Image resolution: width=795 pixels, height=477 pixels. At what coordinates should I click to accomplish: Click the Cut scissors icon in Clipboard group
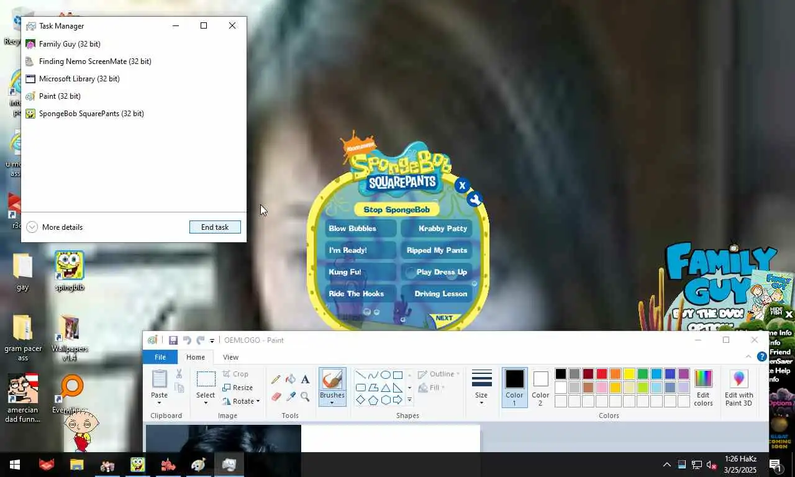[x=179, y=374]
